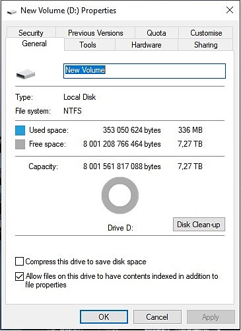Screen dimensions: 241x331
Task: Click the "Drive D:" label under the chart
Action: (x=120, y=228)
